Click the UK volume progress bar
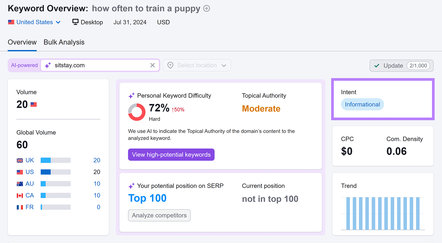 click(x=56, y=160)
